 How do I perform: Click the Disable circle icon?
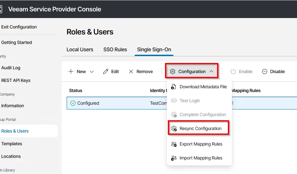(x=265, y=71)
